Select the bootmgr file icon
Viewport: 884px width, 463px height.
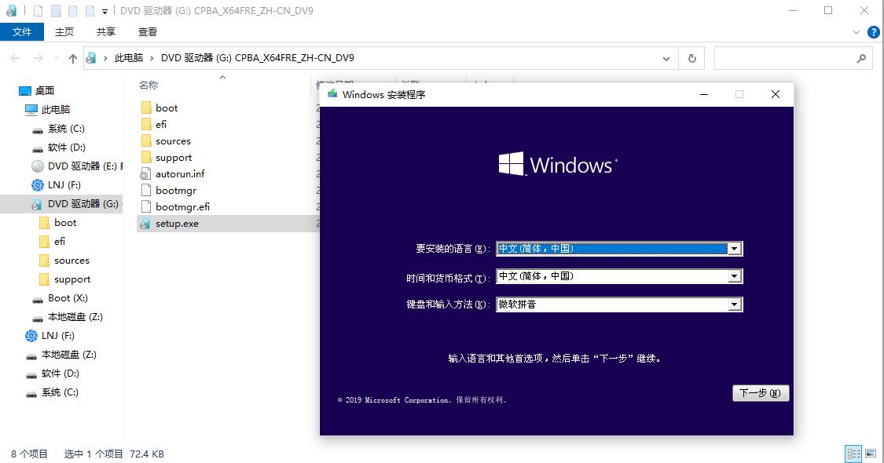[146, 191]
